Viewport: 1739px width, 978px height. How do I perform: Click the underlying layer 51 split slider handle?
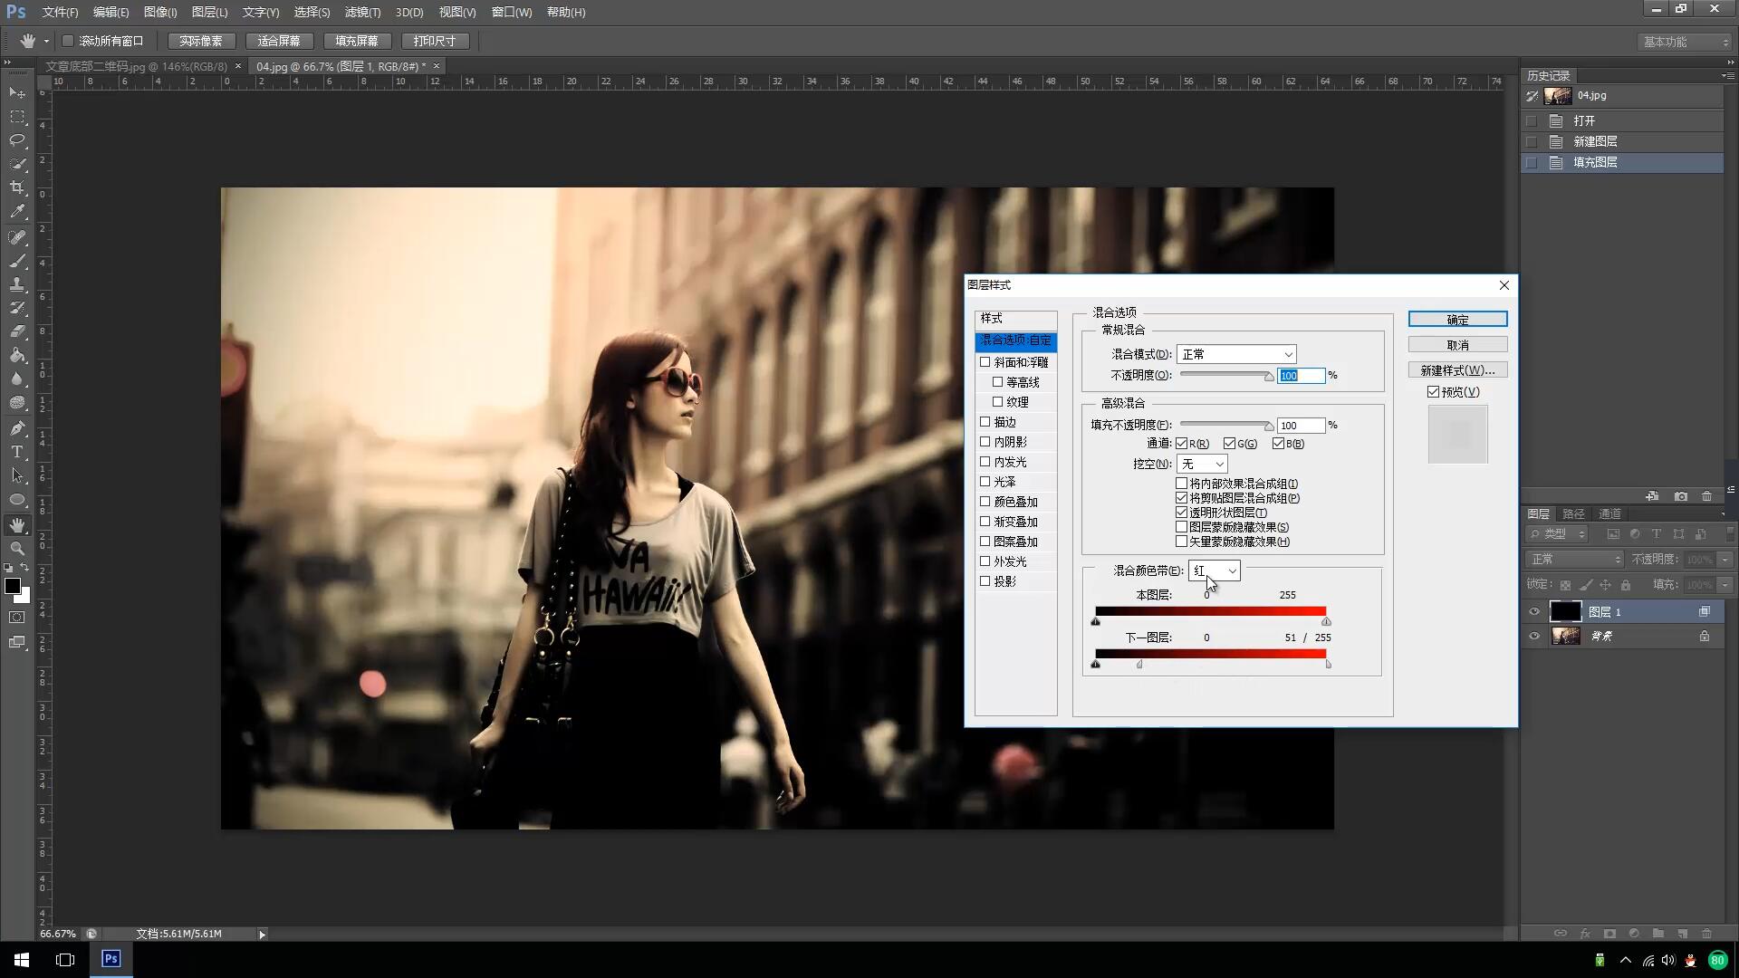pos(1139,665)
